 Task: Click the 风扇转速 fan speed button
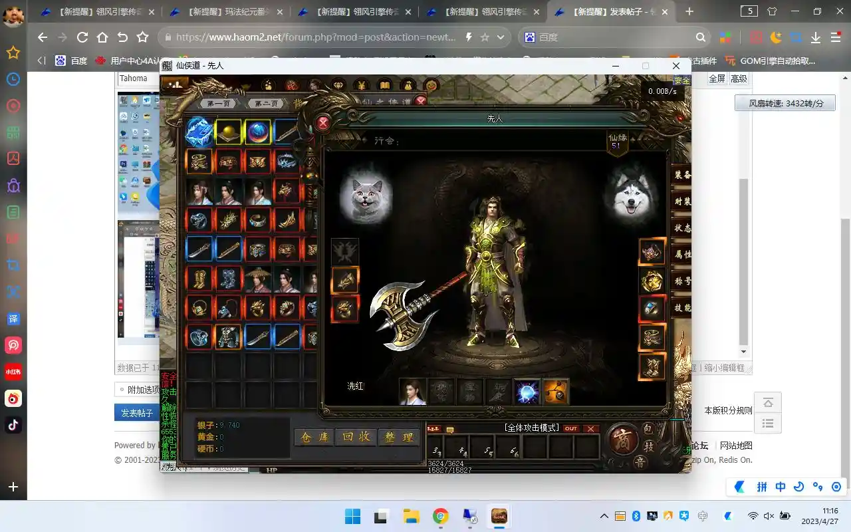pos(785,104)
